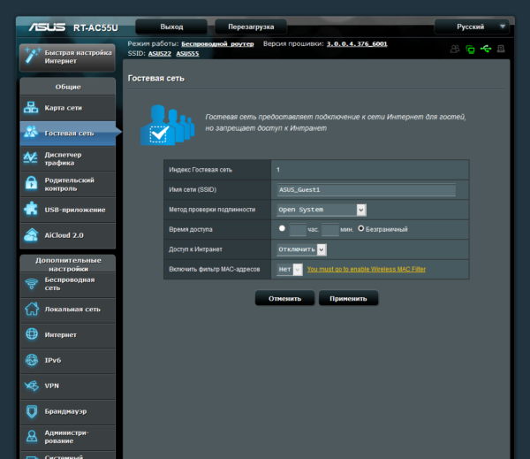The image size is (530, 459).
Task: Open Гостевая сеть menu item
Action: coord(68,134)
